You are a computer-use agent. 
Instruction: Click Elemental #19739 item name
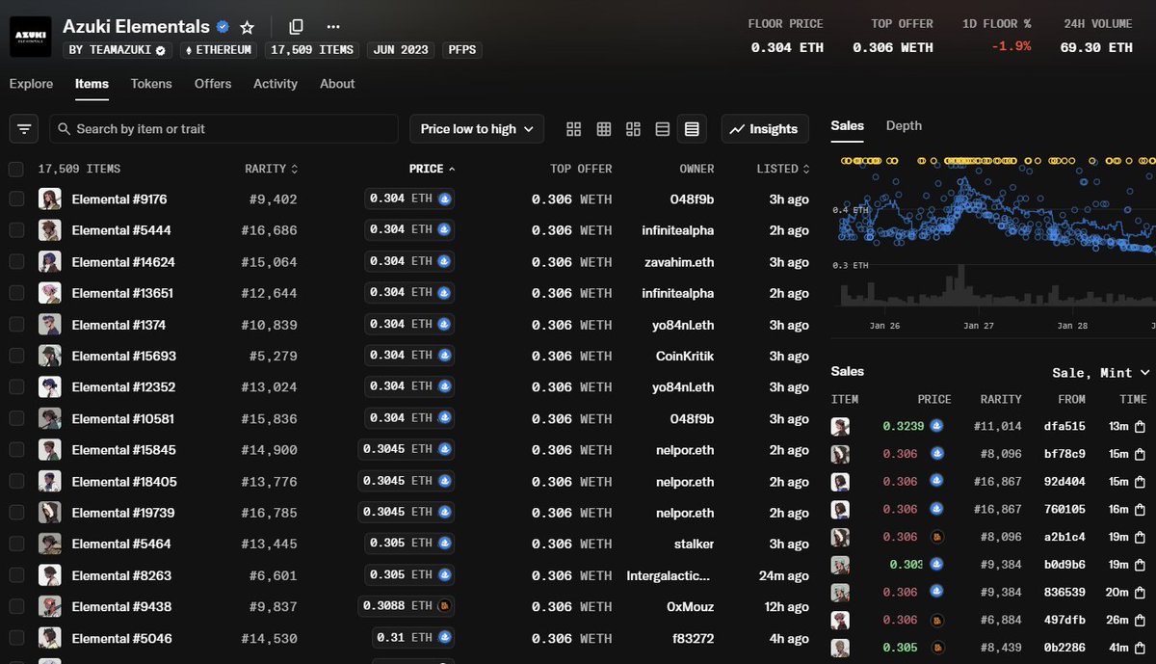coord(124,513)
